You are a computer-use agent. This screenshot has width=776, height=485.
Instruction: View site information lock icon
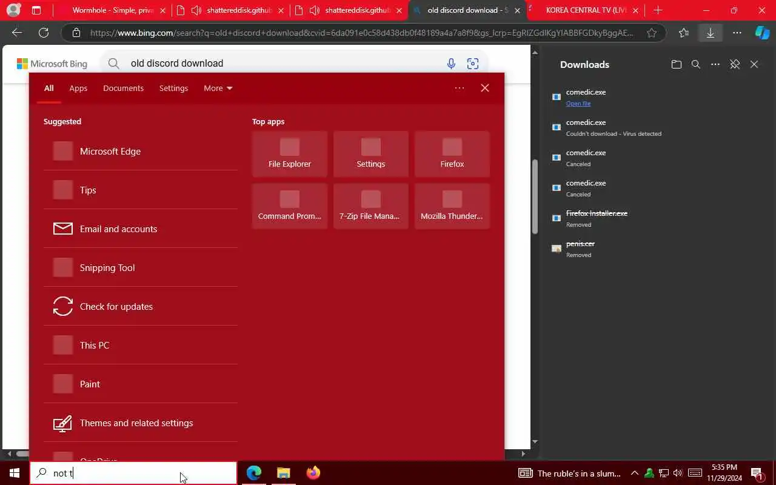pyautogui.click(x=76, y=33)
